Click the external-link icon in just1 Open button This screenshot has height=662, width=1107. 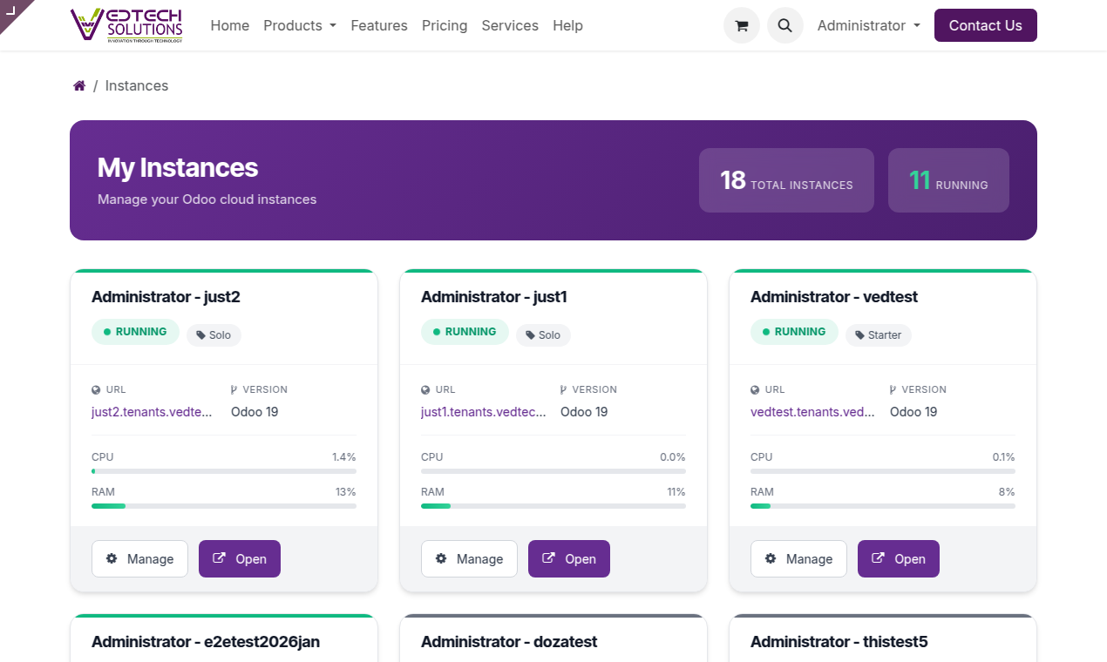549,558
